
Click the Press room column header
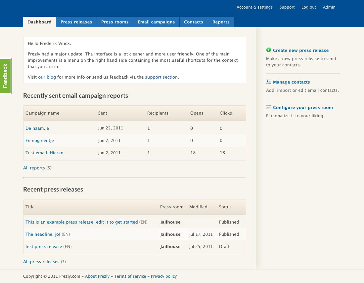pyautogui.click(x=171, y=207)
